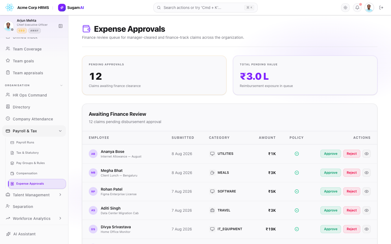Click policy check icon for Ananya Bose
This screenshot has width=391, height=244.
coord(297,154)
